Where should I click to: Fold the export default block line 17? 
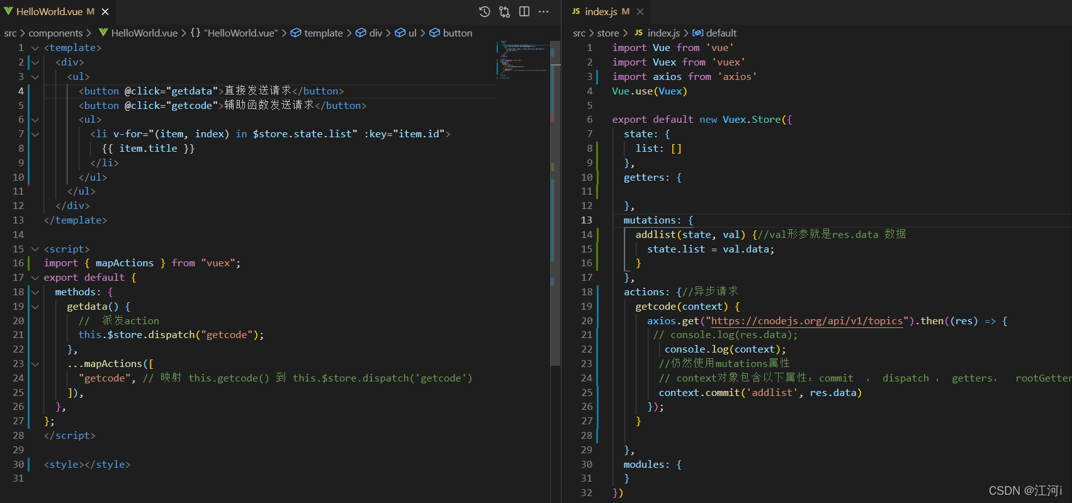click(35, 278)
